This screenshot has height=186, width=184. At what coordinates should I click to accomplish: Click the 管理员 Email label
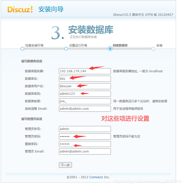point(35,151)
